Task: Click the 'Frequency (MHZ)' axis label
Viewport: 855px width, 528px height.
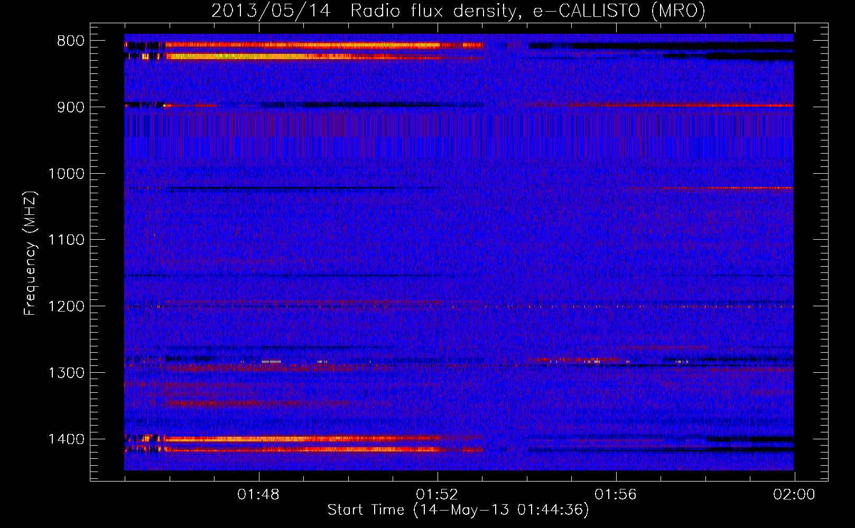Action: [x=30, y=253]
